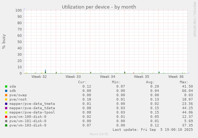Click sda max value 41.50
The image size is (198, 138).
tap(188, 86)
